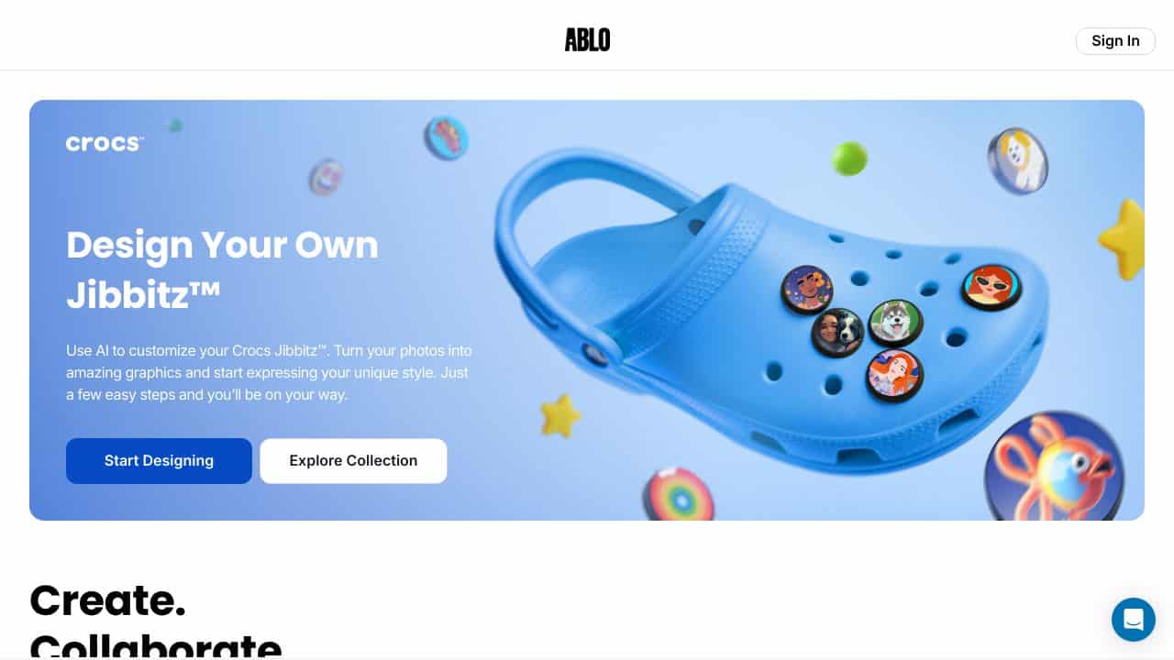Open the chat support bubble icon
1174x660 pixels.
point(1133,619)
